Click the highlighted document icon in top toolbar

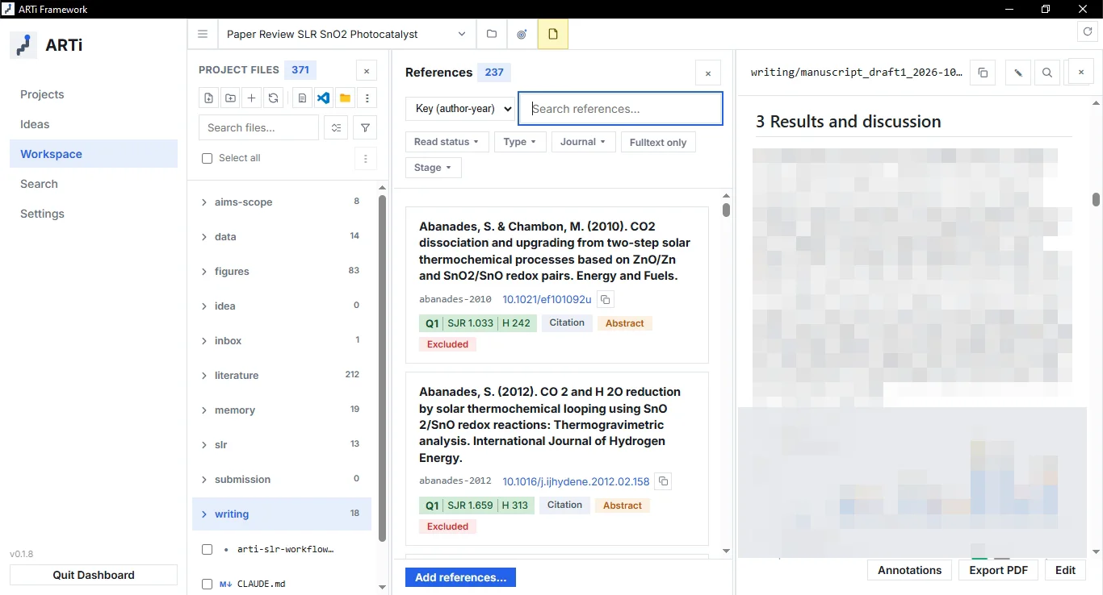point(553,34)
